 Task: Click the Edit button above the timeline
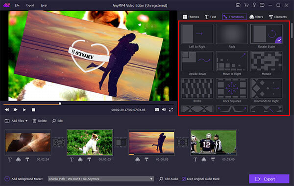(57, 121)
